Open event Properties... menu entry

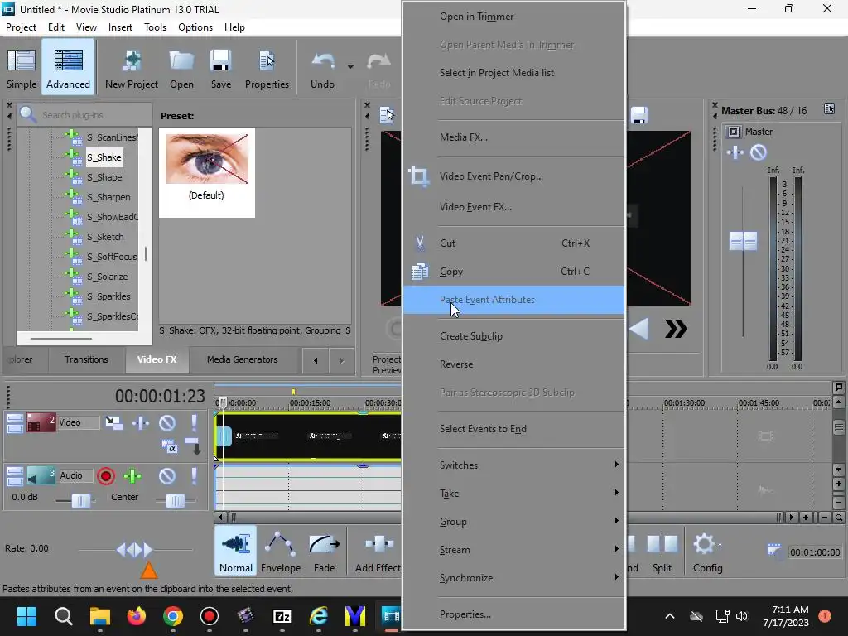513,614
